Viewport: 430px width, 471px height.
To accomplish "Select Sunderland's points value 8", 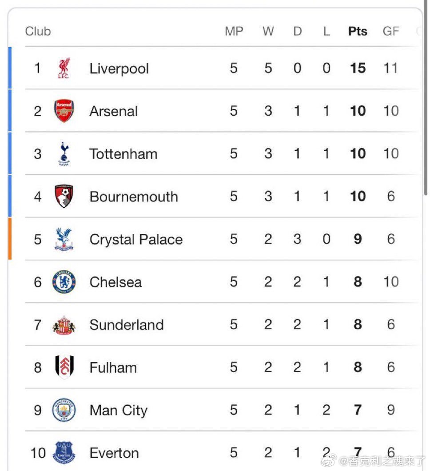I will (x=358, y=324).
